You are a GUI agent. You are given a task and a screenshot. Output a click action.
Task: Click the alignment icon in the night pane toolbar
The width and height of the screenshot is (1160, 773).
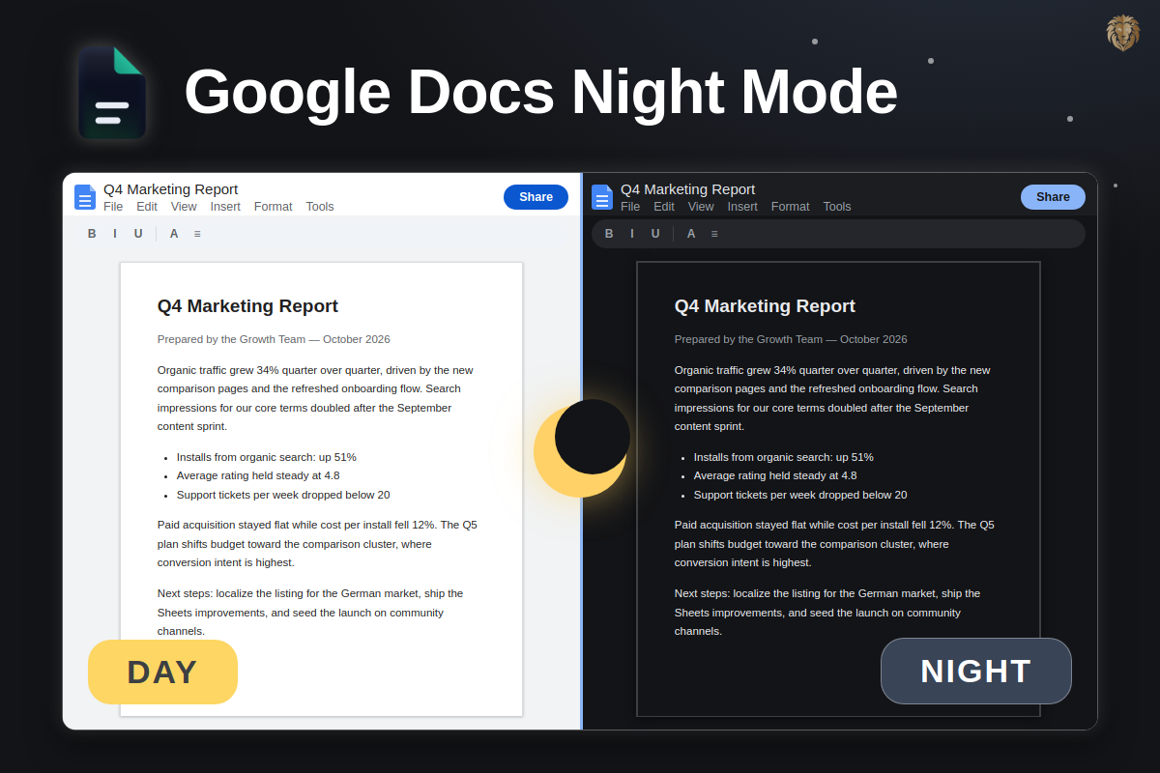click(x=714, y=234)
